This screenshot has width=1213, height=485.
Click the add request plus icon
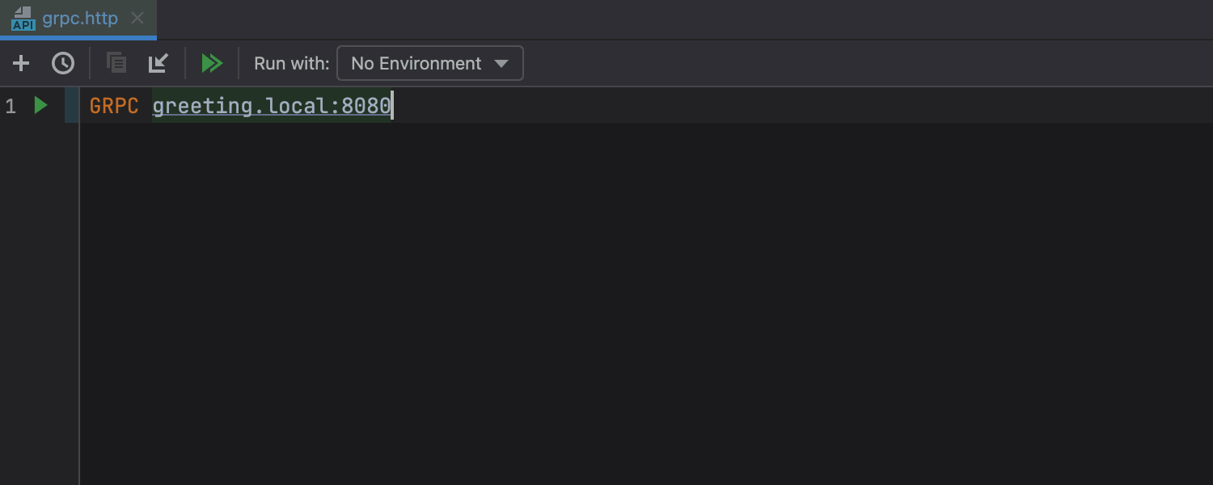click(x=21, y=63)
